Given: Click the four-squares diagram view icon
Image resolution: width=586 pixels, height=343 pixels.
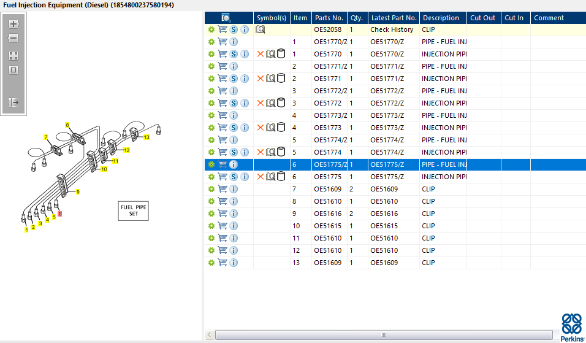Looking at the screenshot, I should coord(13,56).
